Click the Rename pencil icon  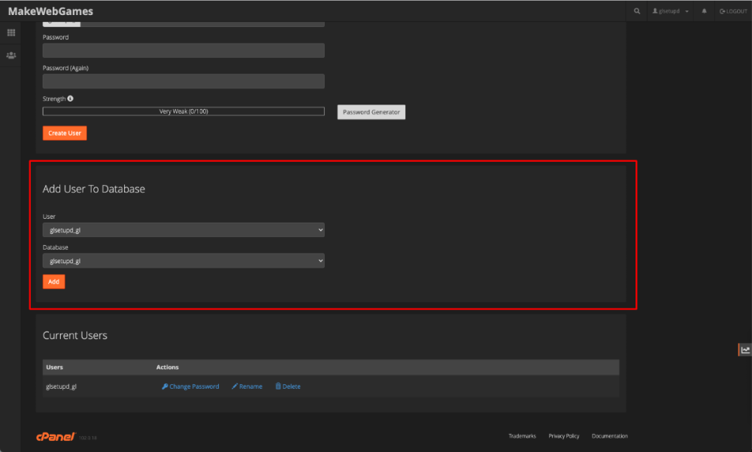click(x=234, y=386)
